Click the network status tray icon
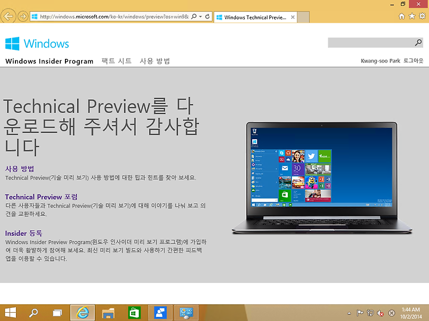This screenshot has width=429, height=321. tap(370, 313)
